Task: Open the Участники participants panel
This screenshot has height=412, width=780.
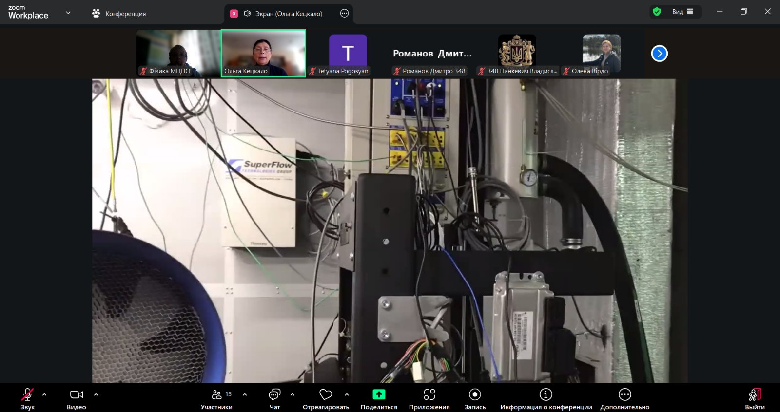Action: (217, 398)
